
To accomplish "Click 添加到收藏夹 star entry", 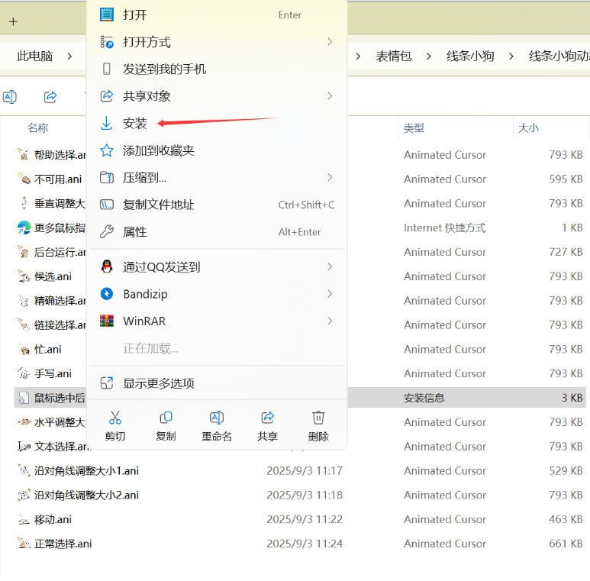I will click(x=217, y=150).
